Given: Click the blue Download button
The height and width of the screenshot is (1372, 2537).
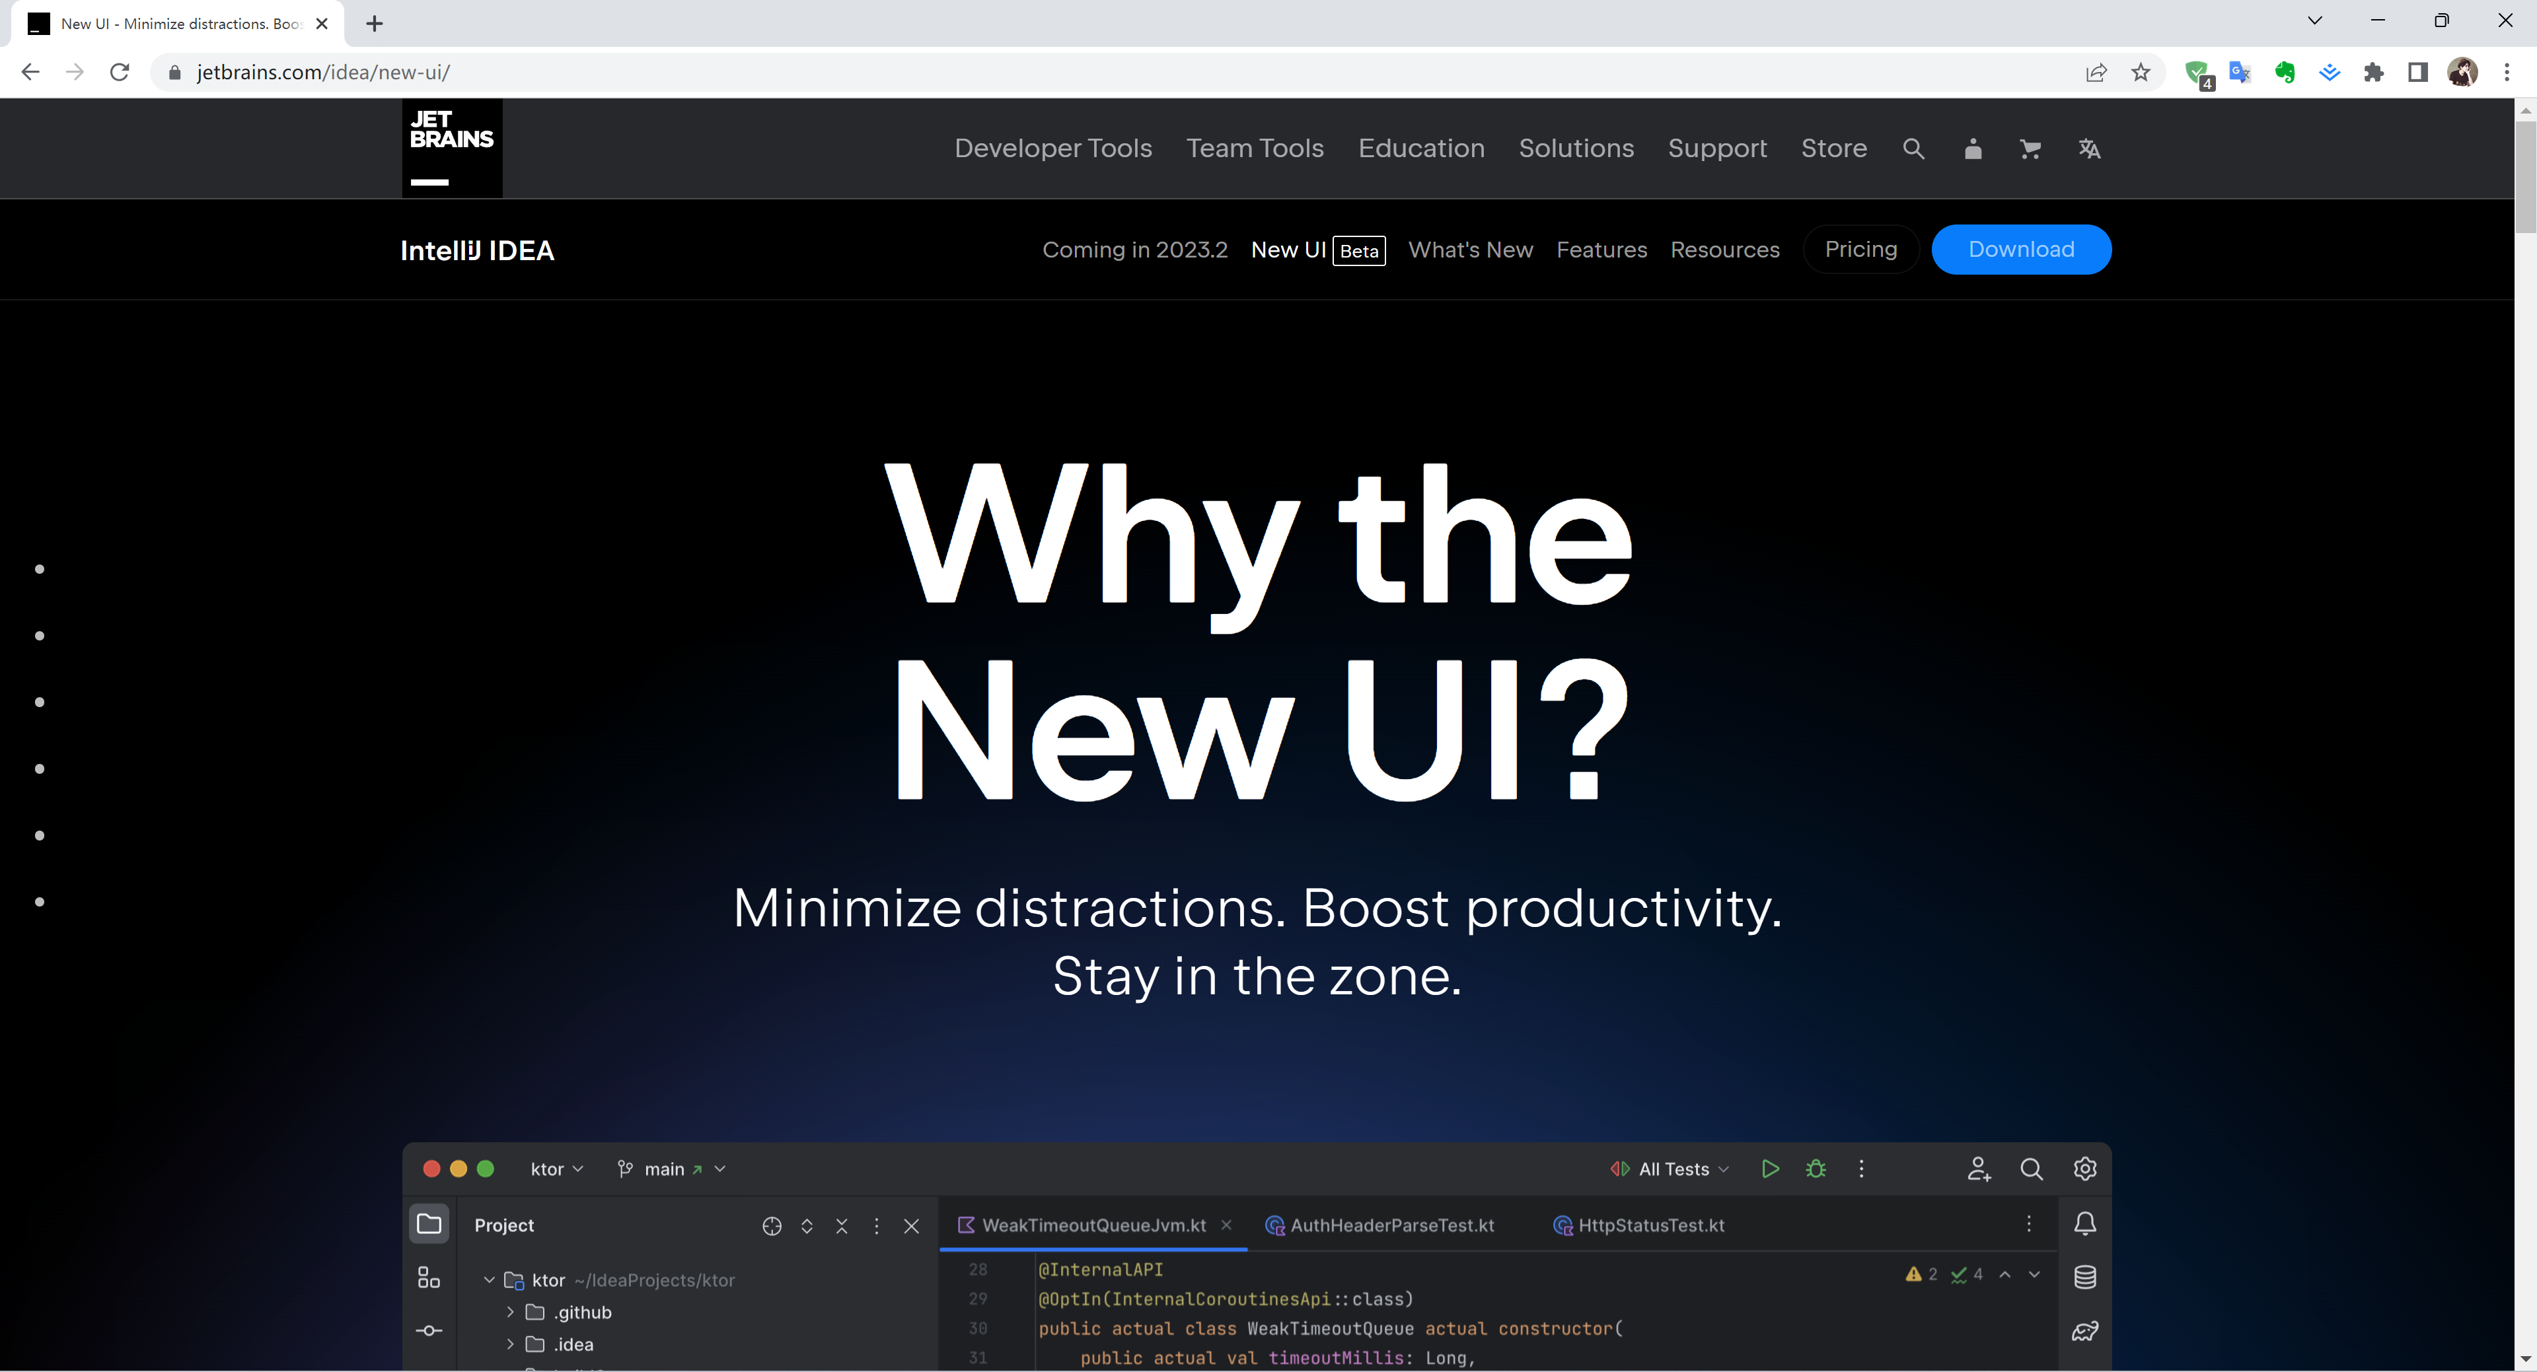Looking at the screenshot, I should point(2021,250).
